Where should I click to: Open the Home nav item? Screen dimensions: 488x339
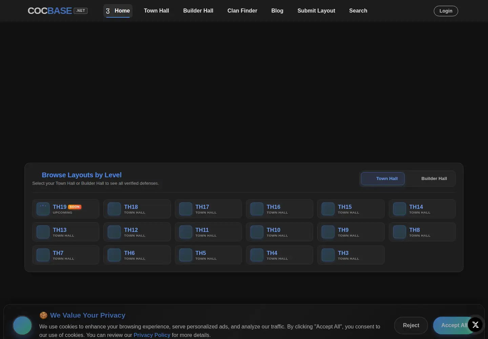[x=118, y=11]
